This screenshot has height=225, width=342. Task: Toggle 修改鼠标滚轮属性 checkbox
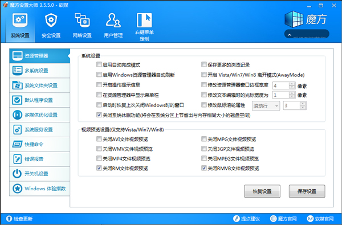pos(203,105)
